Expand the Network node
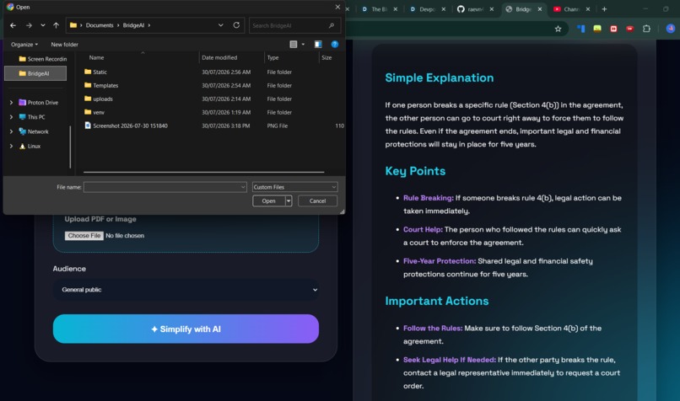 pyautogui.click(x=11, y=131)
